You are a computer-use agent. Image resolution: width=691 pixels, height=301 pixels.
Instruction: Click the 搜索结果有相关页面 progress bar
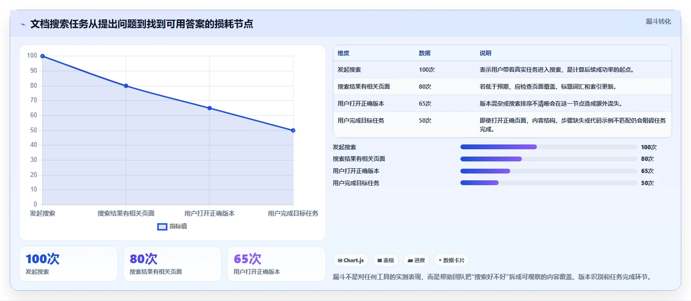[549, 159]
